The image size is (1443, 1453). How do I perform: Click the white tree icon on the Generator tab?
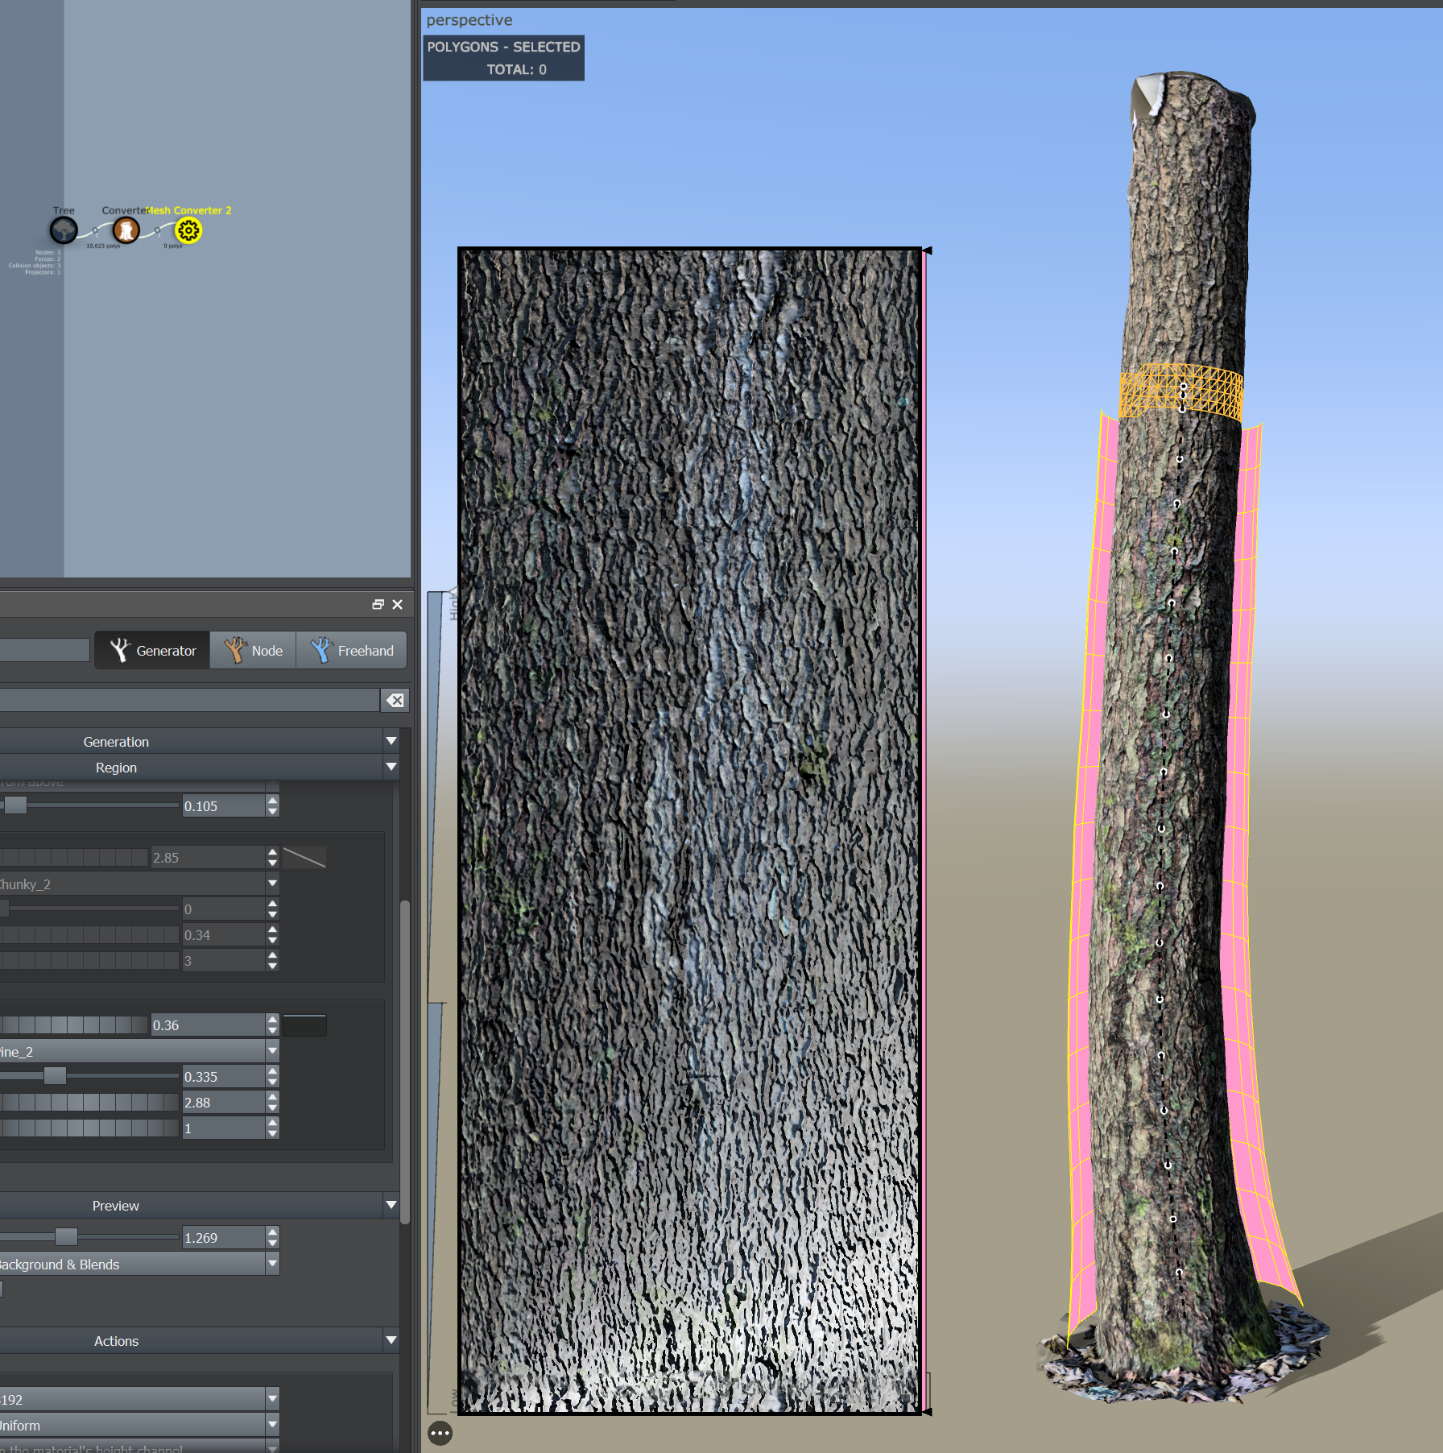(122, 649)
